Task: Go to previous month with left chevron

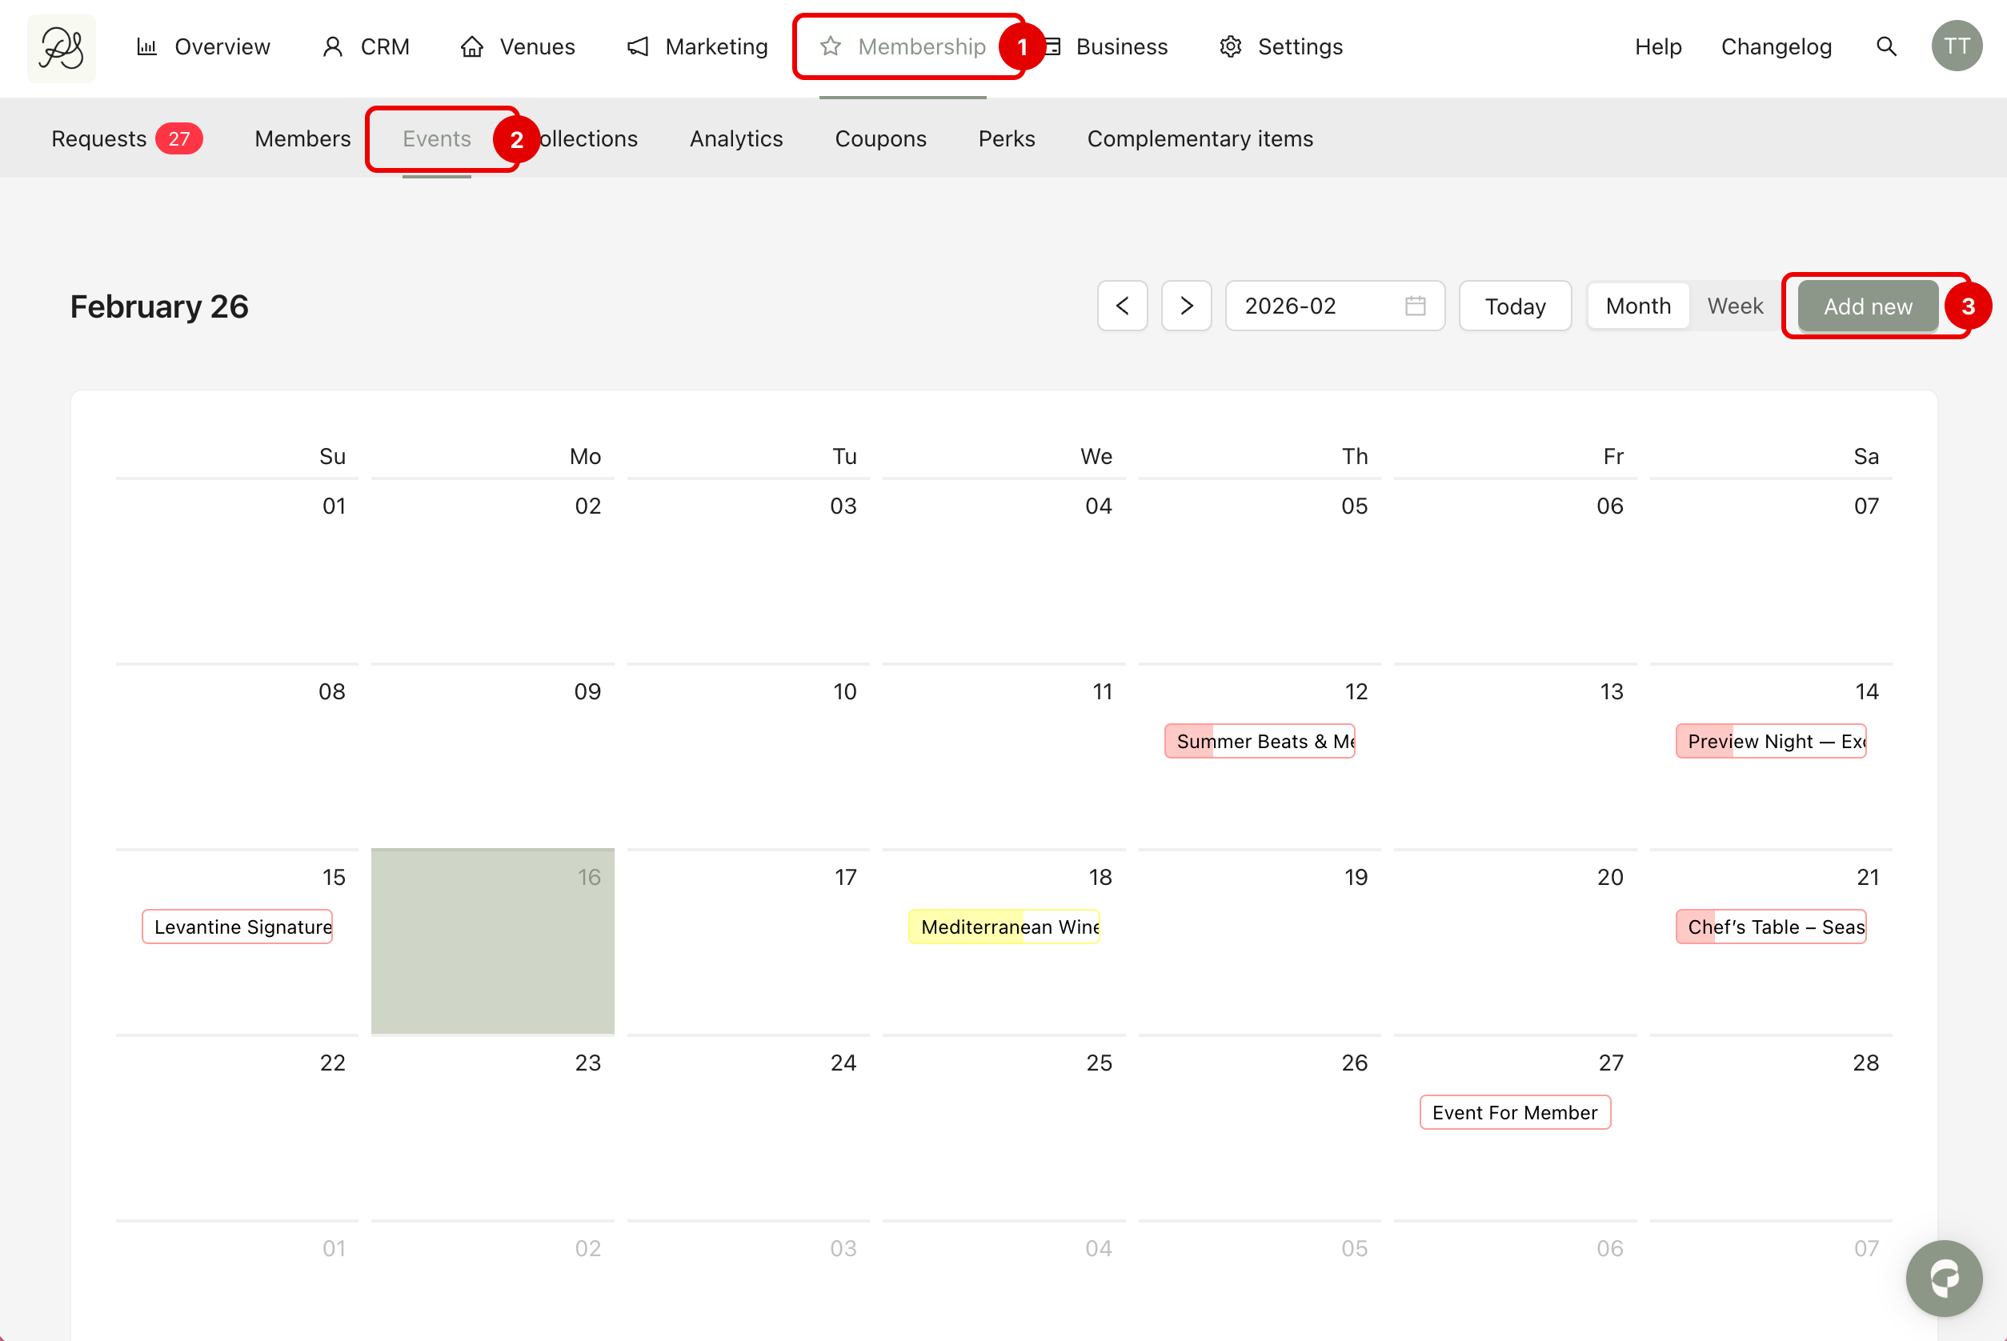Action: (1122, 306)
